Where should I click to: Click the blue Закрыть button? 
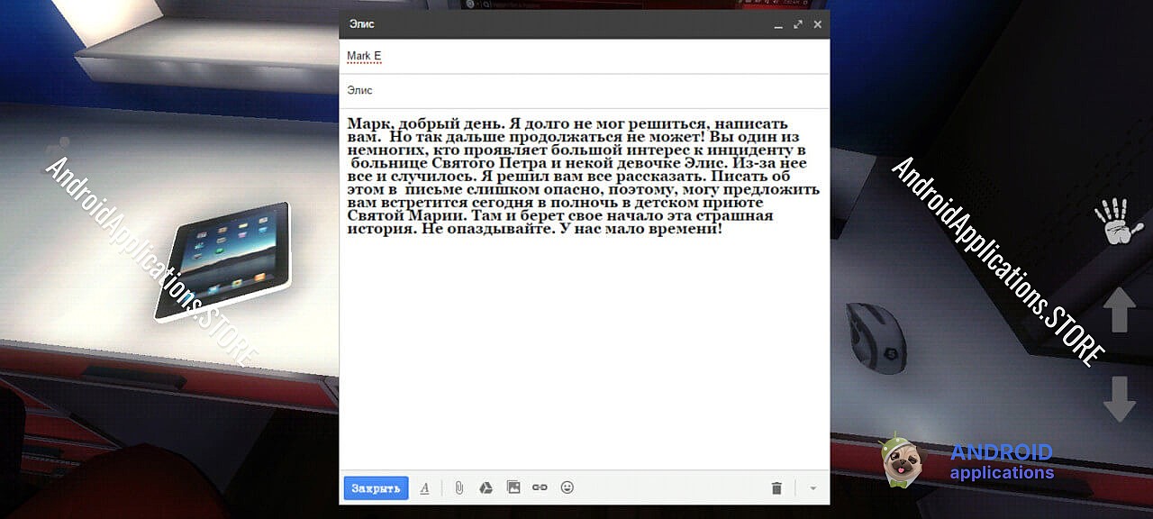click(x=376, y=488)
